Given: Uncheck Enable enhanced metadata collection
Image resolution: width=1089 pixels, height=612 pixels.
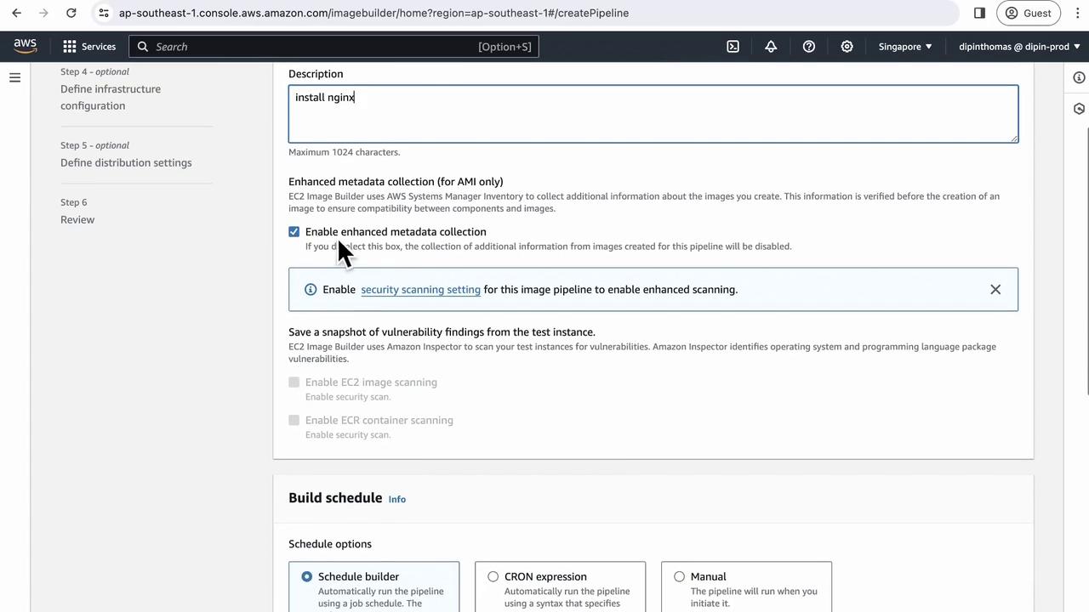Looking at the screenshot, I should (294, 232).
